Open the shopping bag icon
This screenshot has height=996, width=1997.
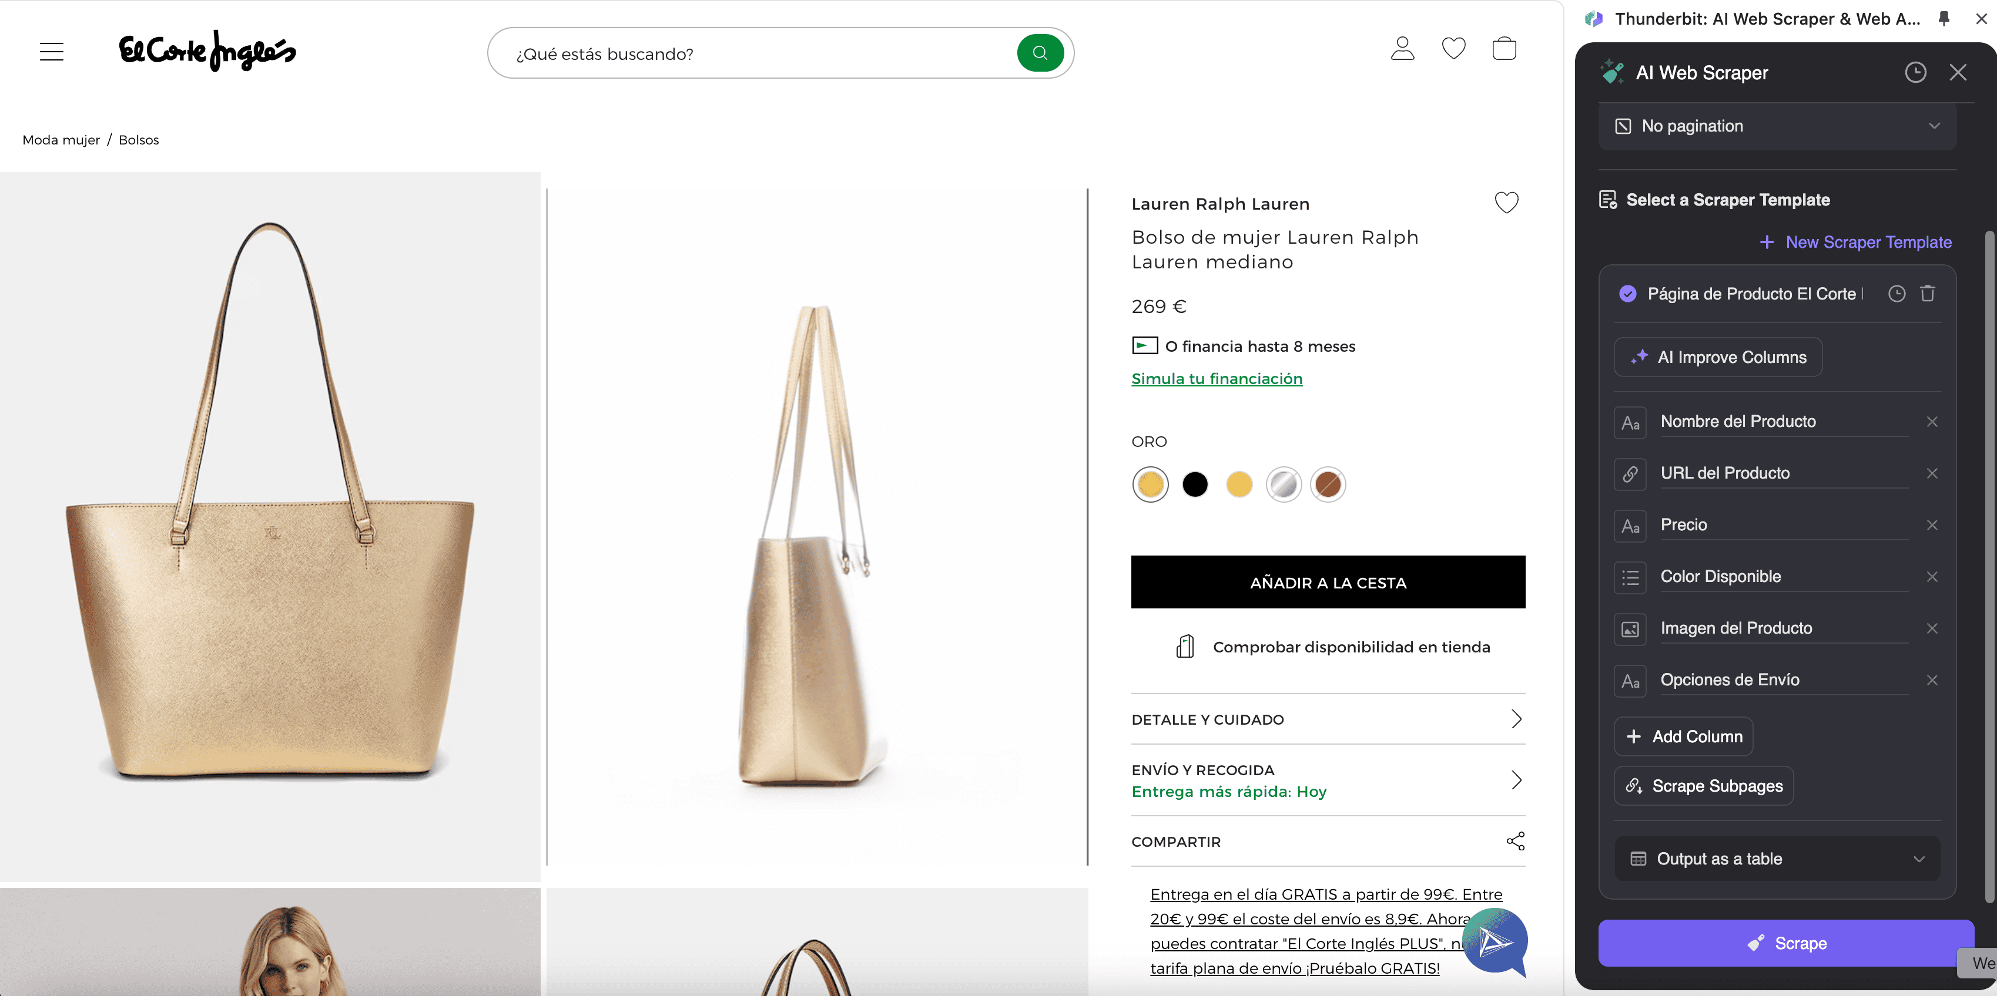1504,49
